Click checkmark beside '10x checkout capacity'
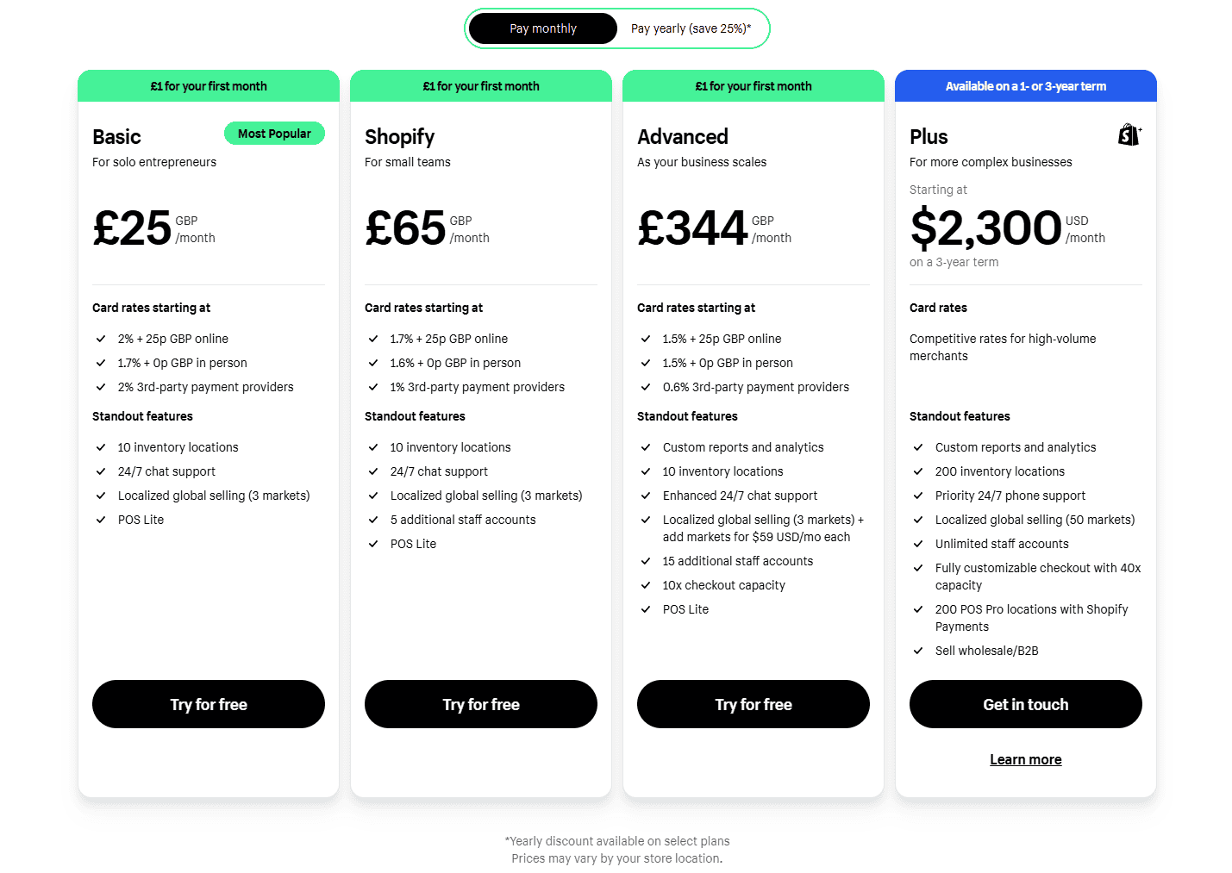 pos(646,585)
